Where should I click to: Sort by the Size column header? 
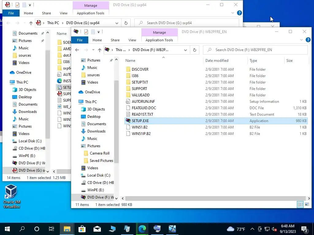pos(289,61)
